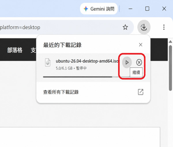The height and width of the screenshot is (147, 173).
Task: Minimize the Chrome window
Action: click(x=130, y=9)
